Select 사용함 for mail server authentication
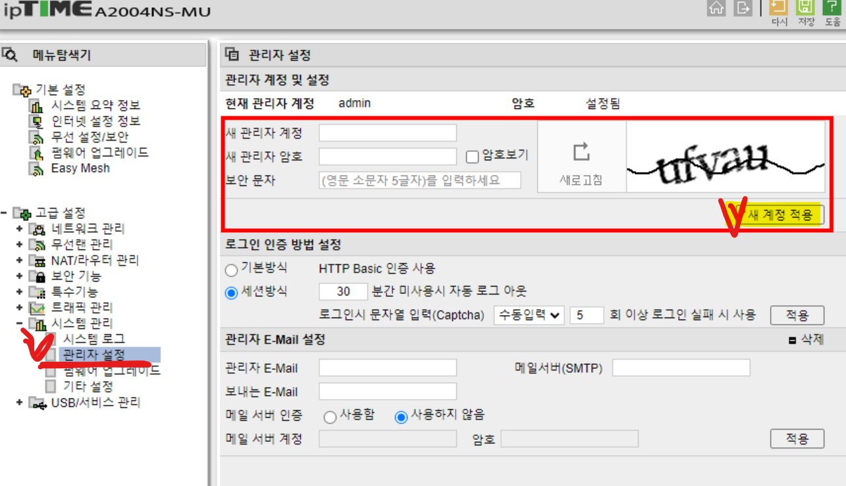Image resolution: width=846 pixels, height=486 pixels. point(330,417)
